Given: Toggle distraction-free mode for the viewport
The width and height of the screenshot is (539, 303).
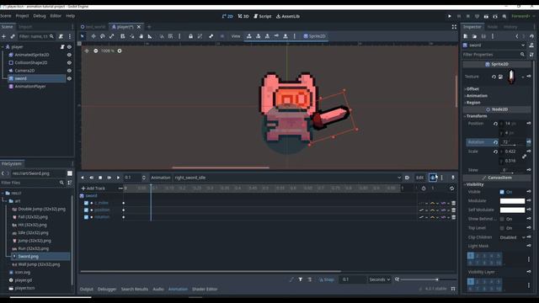Looking at the screenshot, I should tap(454, 27).
